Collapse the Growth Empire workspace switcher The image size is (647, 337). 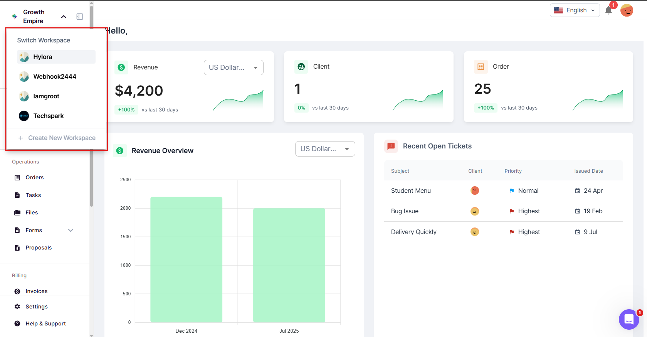(x=64, y=17)
